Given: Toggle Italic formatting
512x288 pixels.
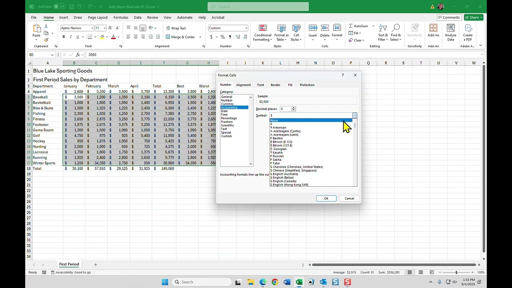Looking at the screenshot, I should [71, 37].
